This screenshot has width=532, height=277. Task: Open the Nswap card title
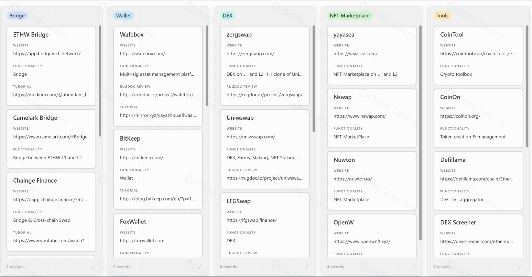coord(343,97)
